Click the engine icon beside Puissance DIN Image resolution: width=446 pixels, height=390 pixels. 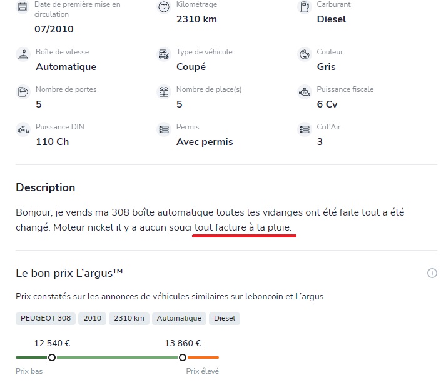click(23, 129)
